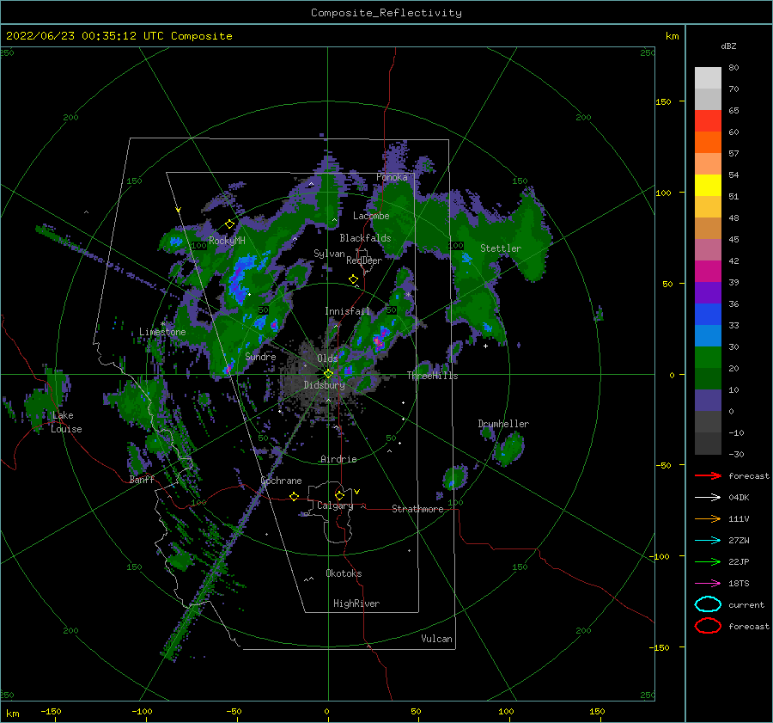Click the Airdrie label

(338, 459)
